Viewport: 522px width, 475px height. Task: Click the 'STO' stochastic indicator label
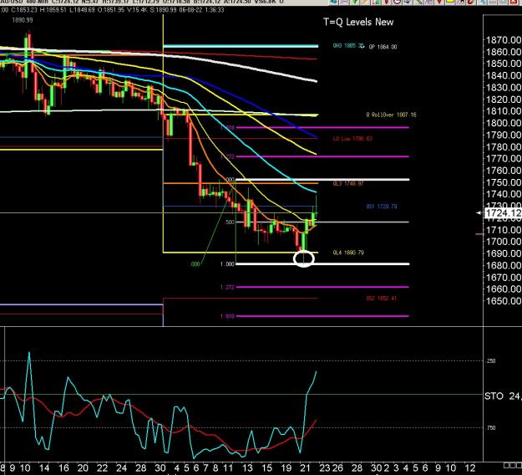pos(494,396)
